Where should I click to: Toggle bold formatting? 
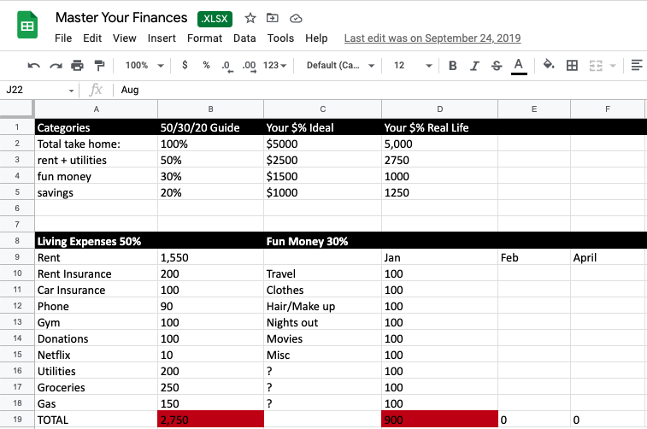[453, 66]
